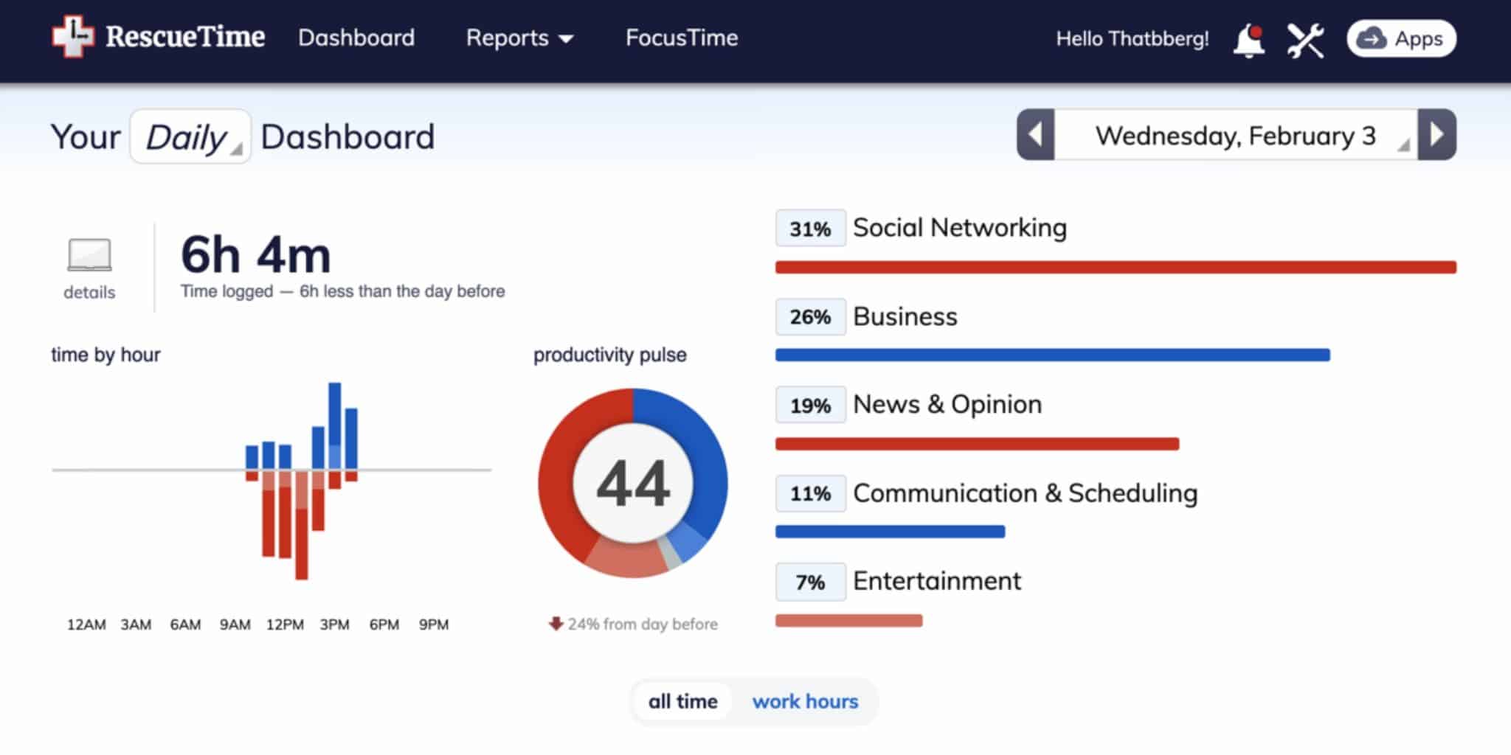
Task: Open the Entertainment category link
Action: coord(936,581)
